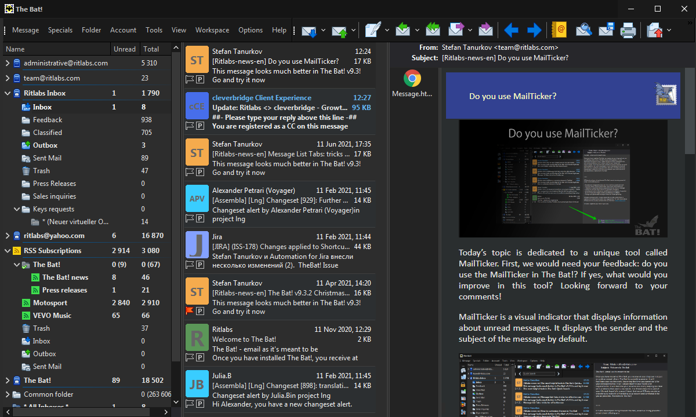This screenshot has height=417, width=696.
Task: Click the folder tree scroll-down arrow
Action: coord(176,401)
